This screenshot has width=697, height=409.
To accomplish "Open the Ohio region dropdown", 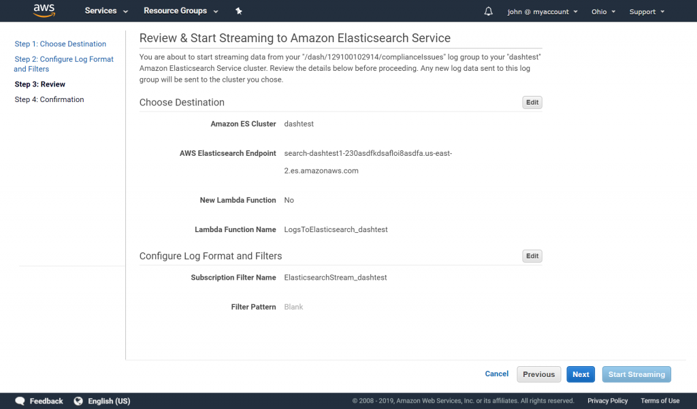I will click(603, 12).
